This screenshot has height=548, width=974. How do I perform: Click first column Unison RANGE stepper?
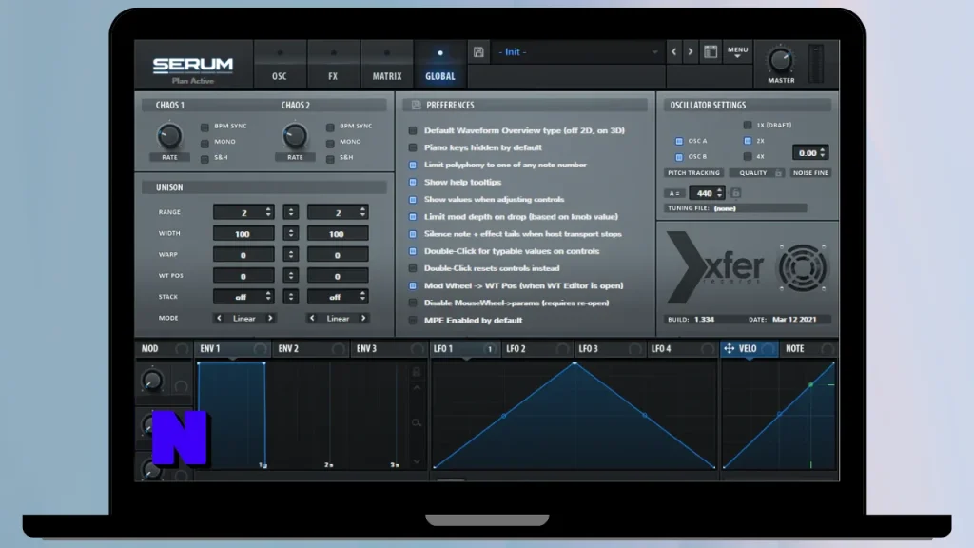tap(268, 212)
